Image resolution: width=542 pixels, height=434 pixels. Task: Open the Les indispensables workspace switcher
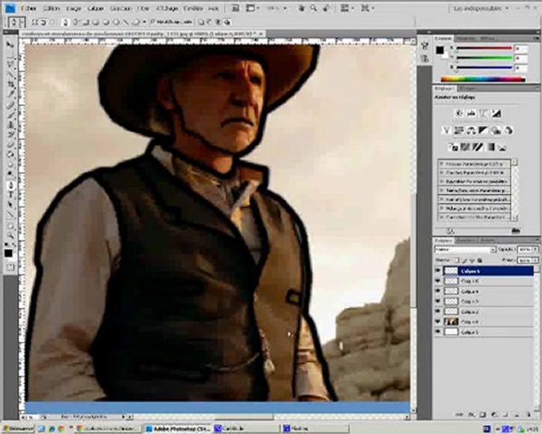(x=481, y=8)
